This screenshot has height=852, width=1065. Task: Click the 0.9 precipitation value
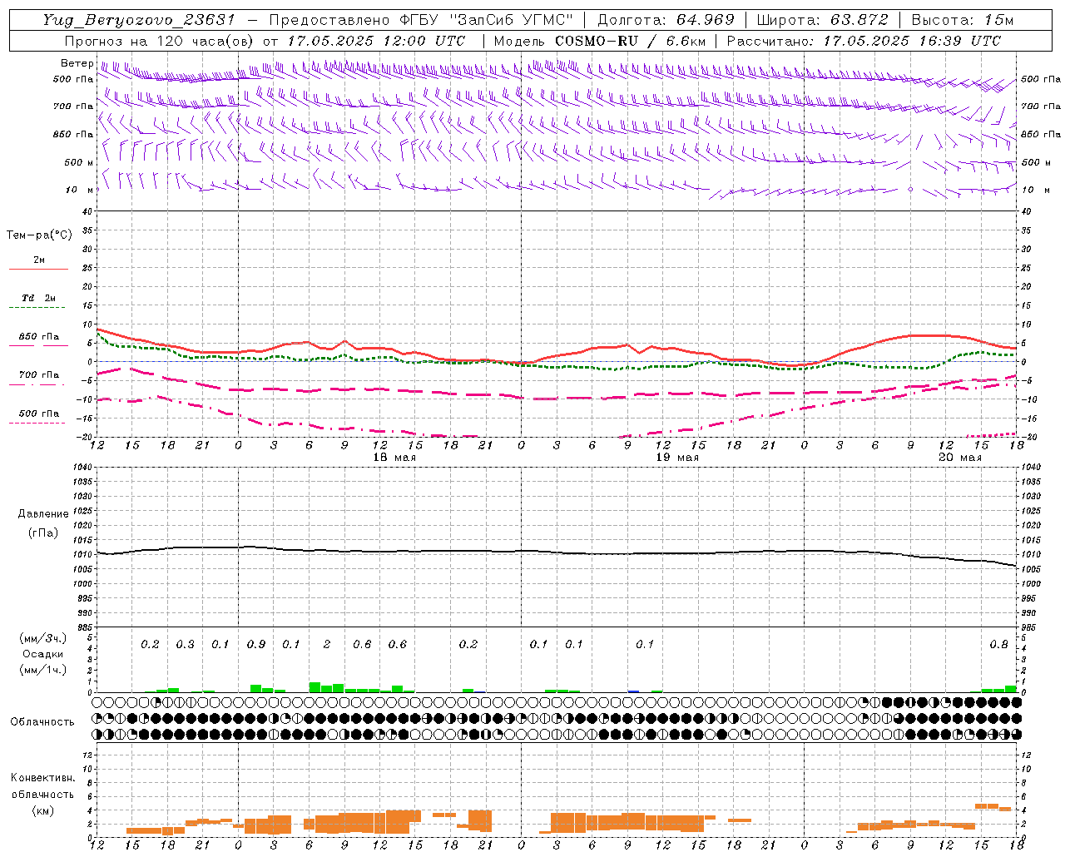click(x=256, y=645)
